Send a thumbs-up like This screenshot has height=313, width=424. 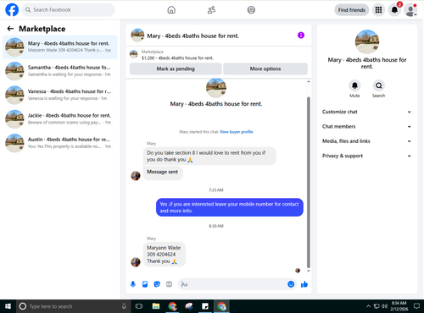(304, 284)
